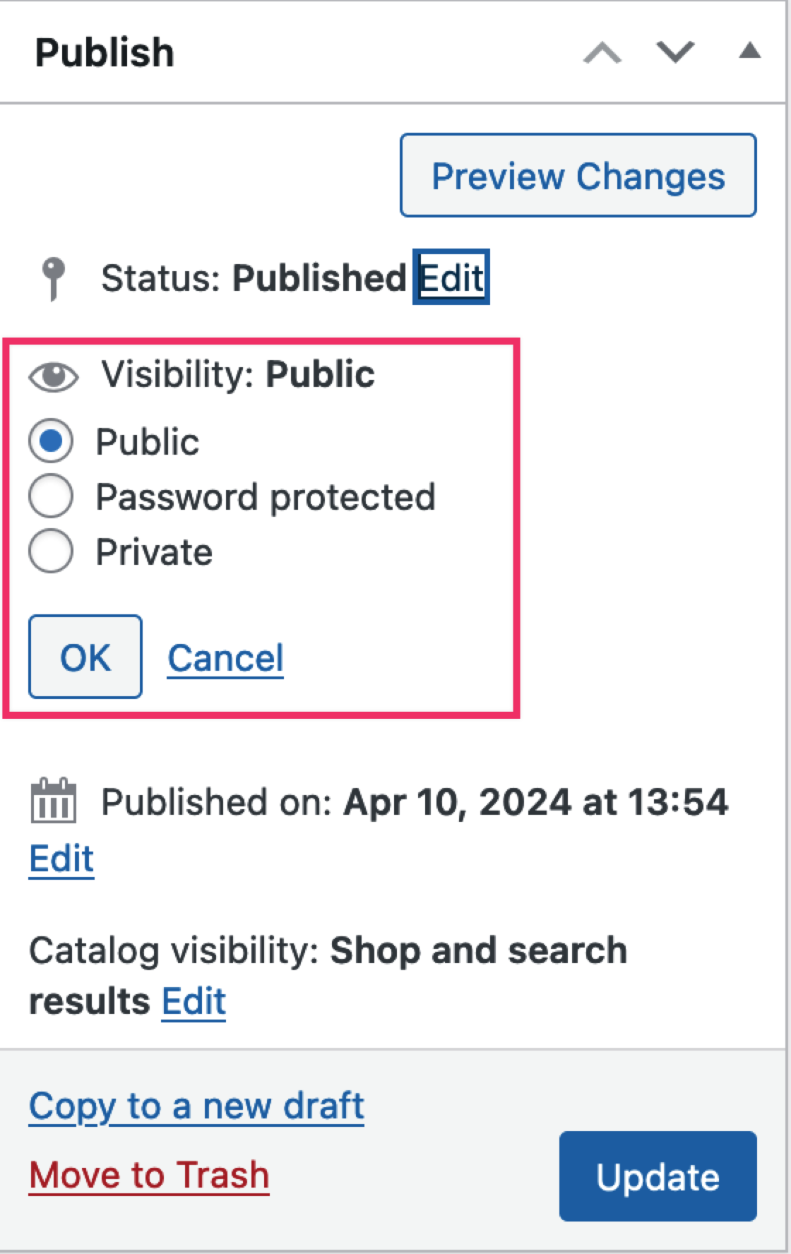Move Publish panel up with arrow
The height and width of the screenshot is (1254, 791).
click(602, 52)
